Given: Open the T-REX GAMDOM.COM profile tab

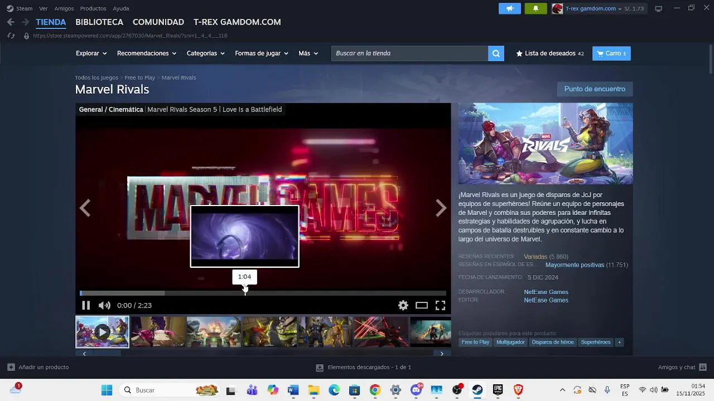Looking at the screenshot, I should pos(237,22).
